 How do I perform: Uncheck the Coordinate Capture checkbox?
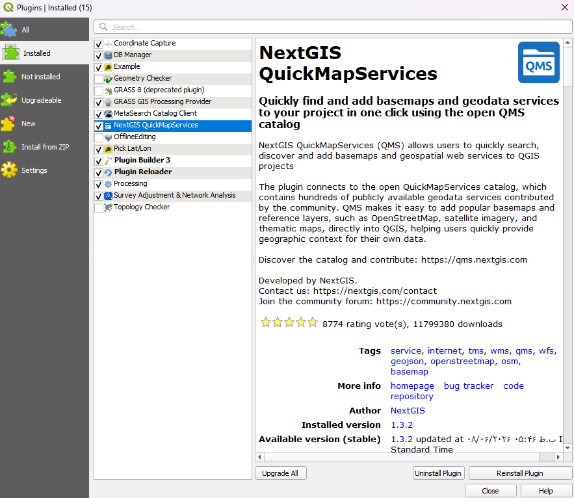pyautogui.click(x=99, y=44)
